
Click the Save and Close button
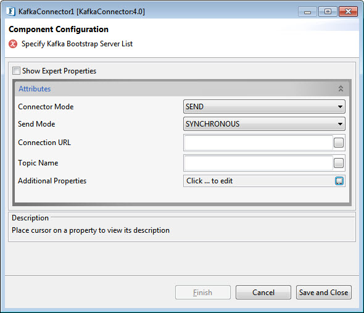click(x=324, y=293)
